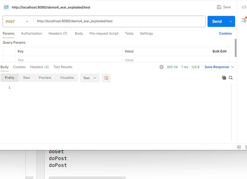The height and width of the screenshot is (179, 247).
Task: Click Bulk Edit in query params
Action: click(219, 51)
